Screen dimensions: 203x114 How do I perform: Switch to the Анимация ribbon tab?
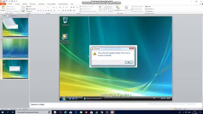(41, 4)
